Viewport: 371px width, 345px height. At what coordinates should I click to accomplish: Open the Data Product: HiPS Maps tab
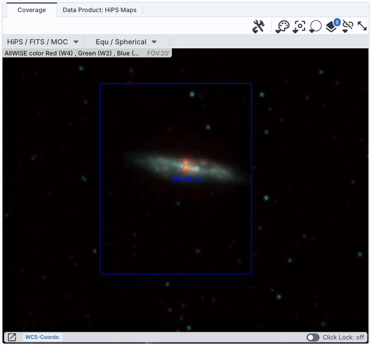[99, 10]
